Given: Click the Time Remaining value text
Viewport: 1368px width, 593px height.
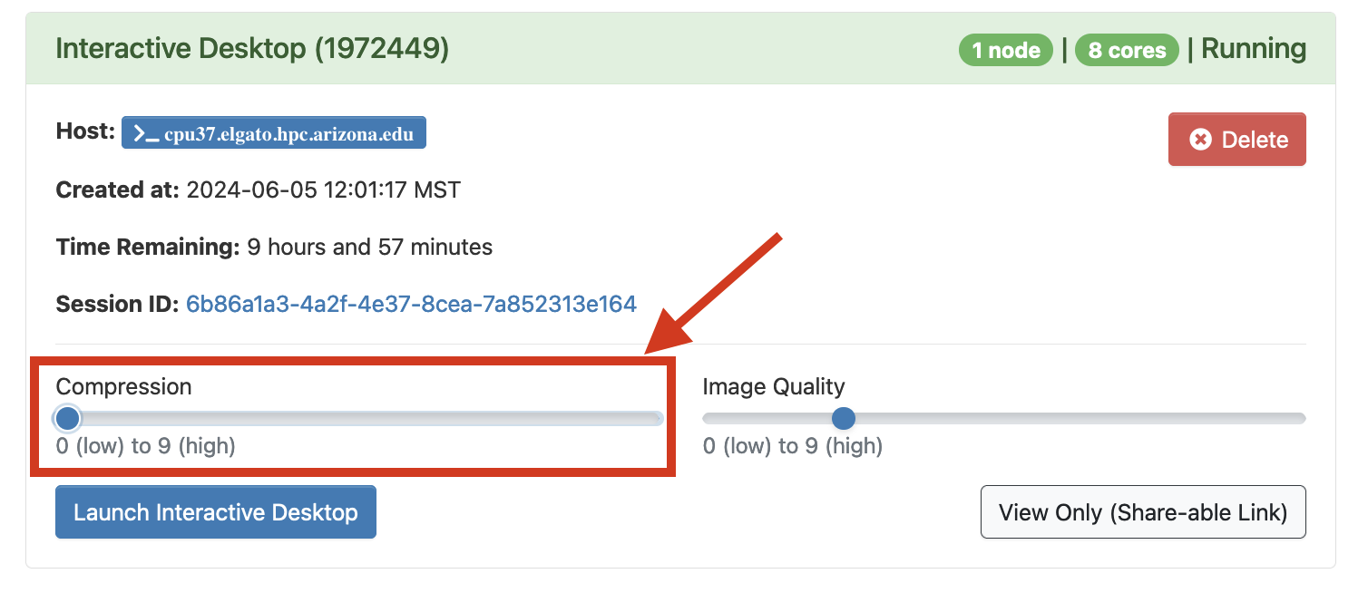Looking at the screenshot, I should (370, 247).
